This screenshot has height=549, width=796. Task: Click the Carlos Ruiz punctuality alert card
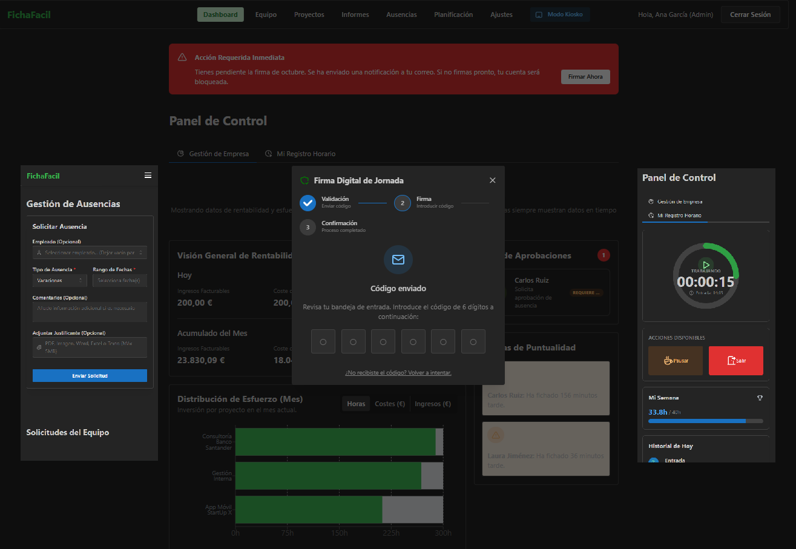coord(546,388)
